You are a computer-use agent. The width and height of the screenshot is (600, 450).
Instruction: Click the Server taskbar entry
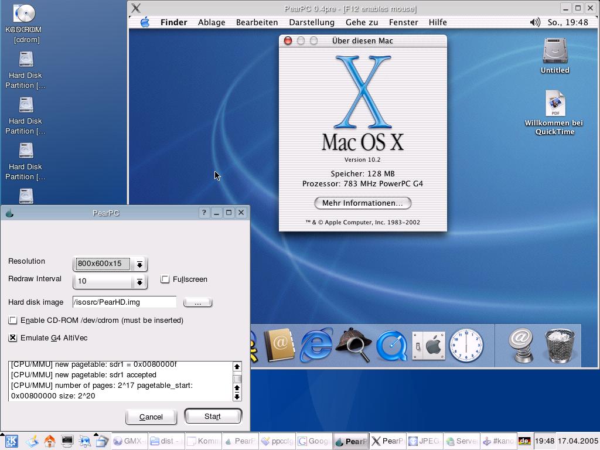click(462, 441)
